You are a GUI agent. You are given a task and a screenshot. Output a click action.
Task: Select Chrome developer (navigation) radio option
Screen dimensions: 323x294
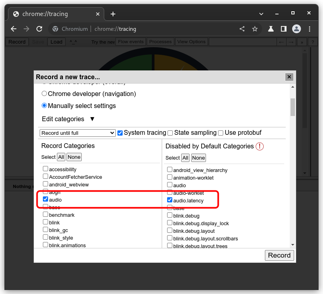point(44,94)
